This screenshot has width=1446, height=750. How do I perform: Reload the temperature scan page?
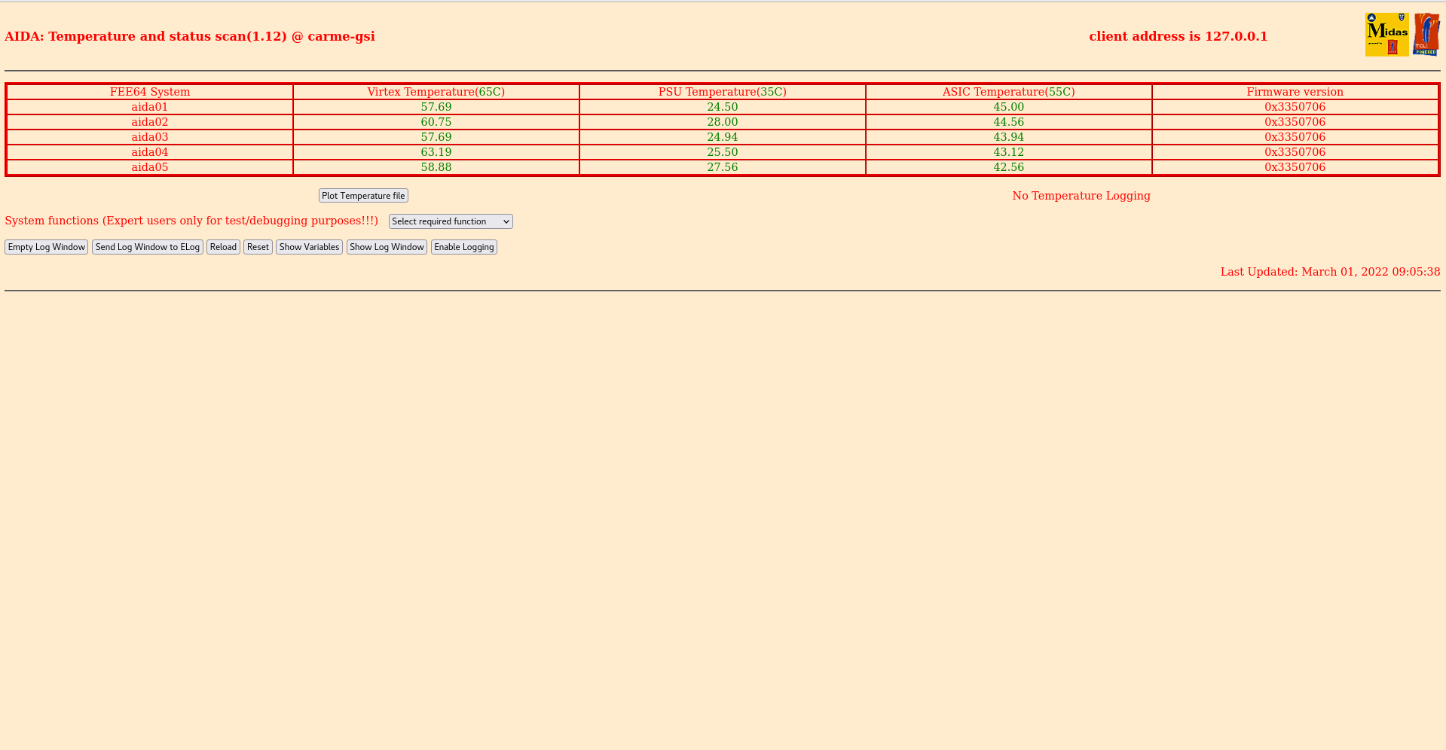pos(222,246)
